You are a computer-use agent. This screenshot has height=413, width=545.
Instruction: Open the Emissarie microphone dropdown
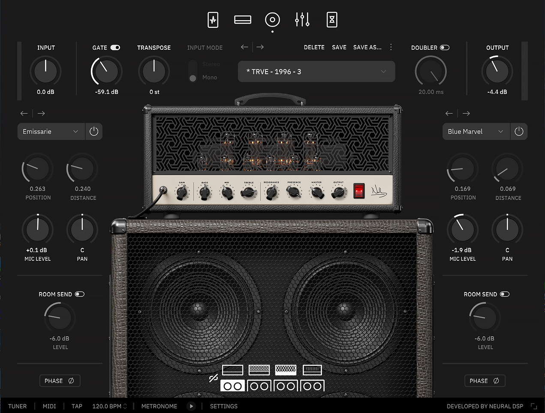pos(51,132)
